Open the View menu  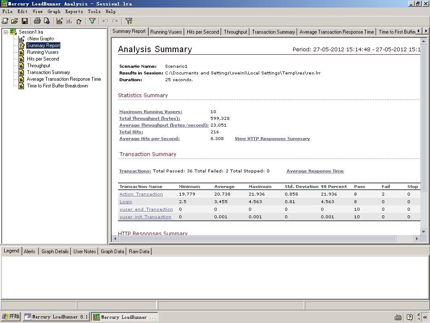click(x=37, y=11)
